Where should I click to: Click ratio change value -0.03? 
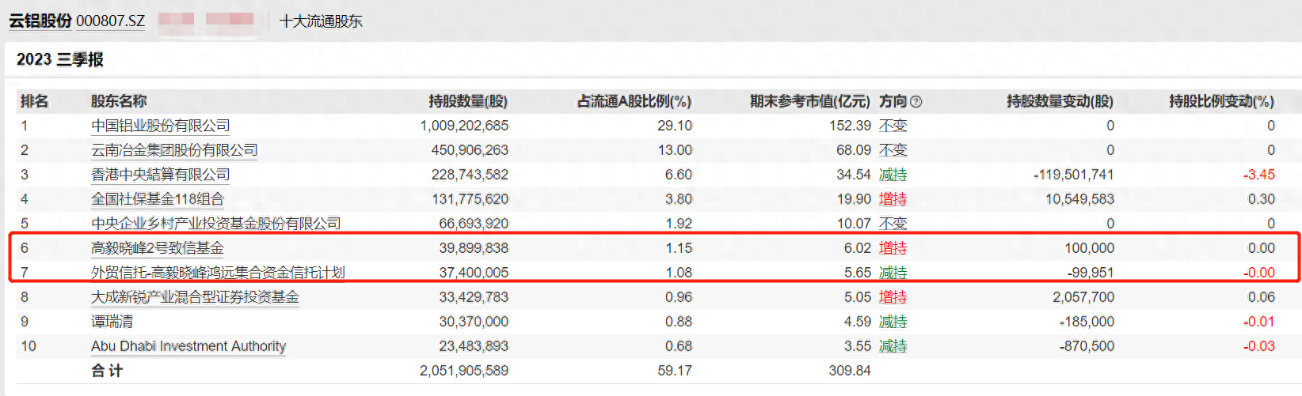[1259, 346]
